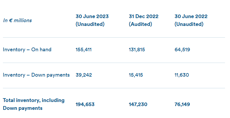230x118 pixels.
Task: Click the 131,815 value in the table
Action: (137, 50)
